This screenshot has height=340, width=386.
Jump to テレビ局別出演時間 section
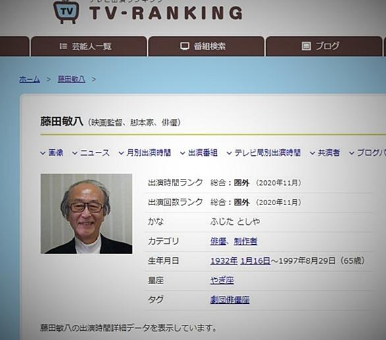267,153
